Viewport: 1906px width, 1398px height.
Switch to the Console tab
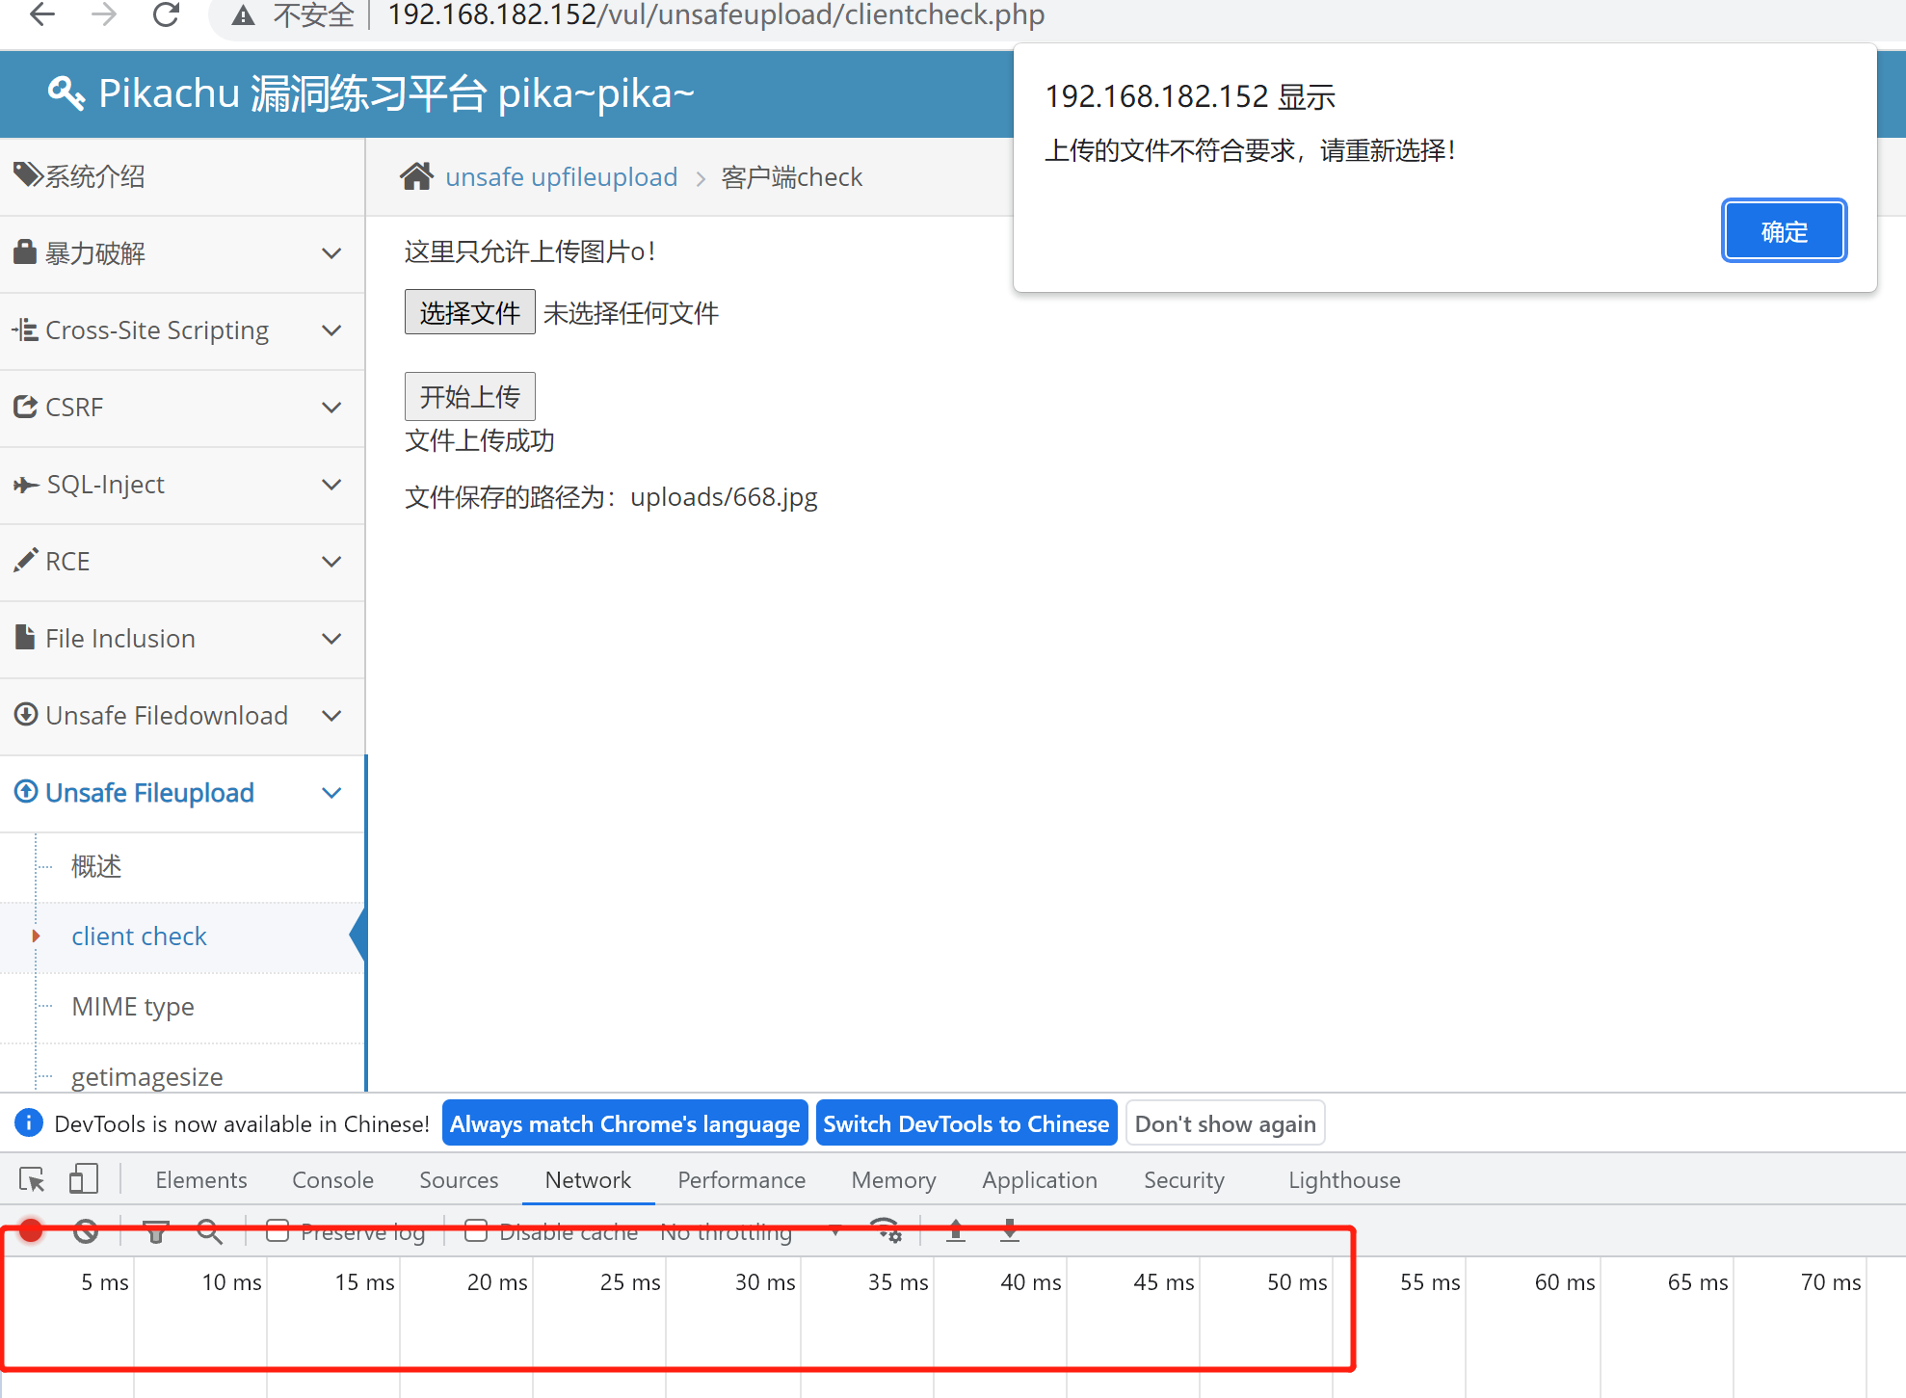pyautogui.click(x=332, y=1180)
